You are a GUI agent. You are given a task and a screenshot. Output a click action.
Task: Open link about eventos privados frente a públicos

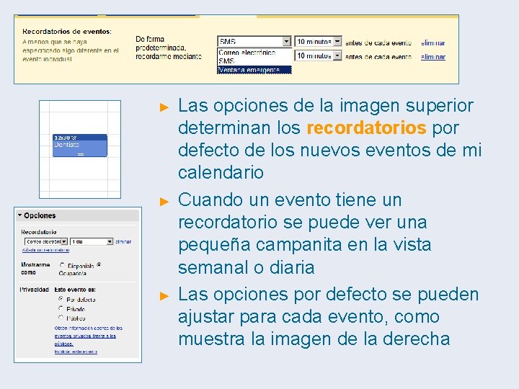point(88,336)
